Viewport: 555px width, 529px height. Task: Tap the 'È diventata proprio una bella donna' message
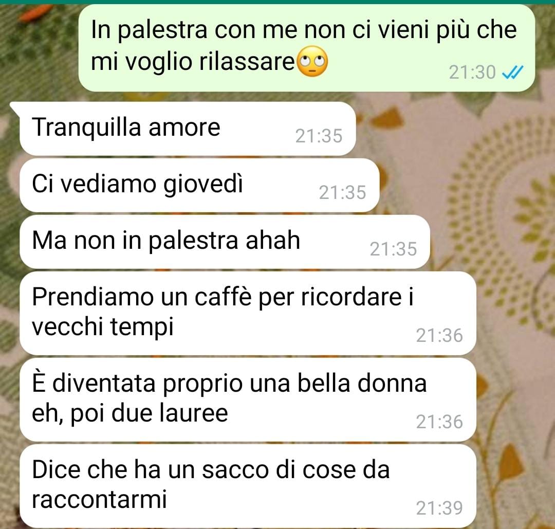click(248, 399)
